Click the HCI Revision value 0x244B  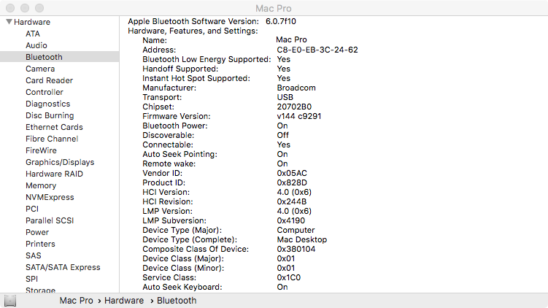[x=291, y=201]
